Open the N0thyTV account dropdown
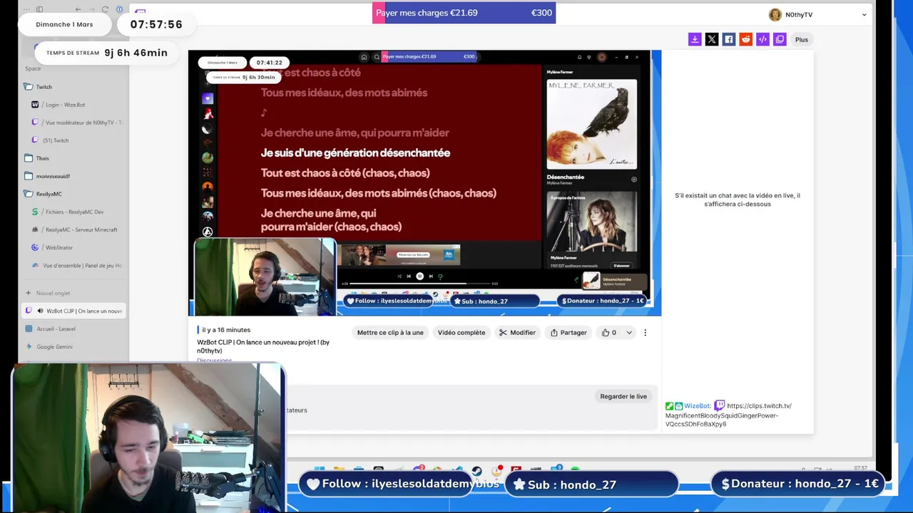This screenshot has width=913, height=513. [864, 14]
